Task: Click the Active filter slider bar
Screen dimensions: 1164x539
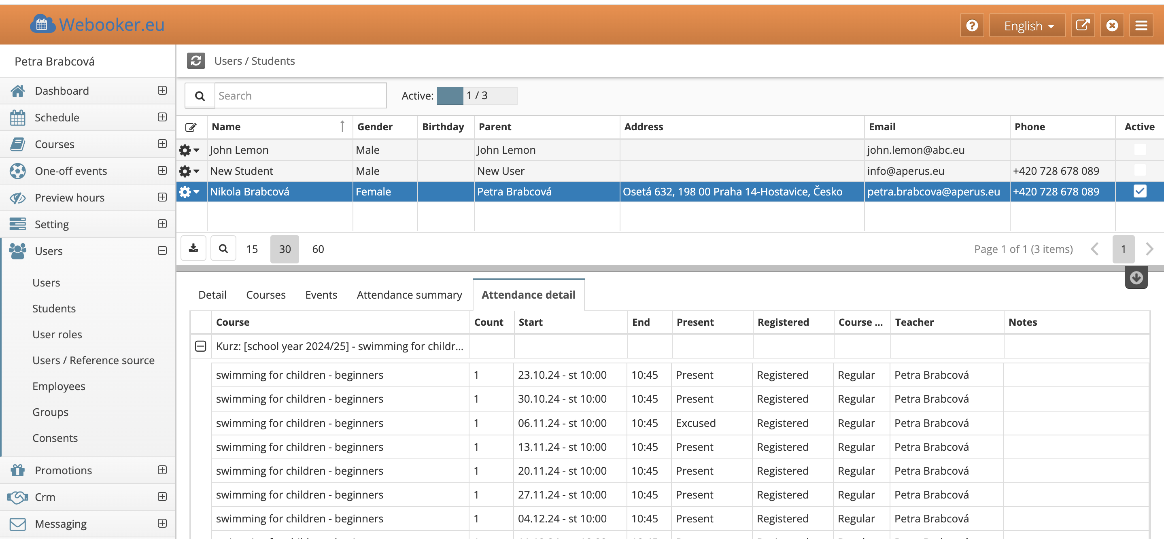Action: 476,95
